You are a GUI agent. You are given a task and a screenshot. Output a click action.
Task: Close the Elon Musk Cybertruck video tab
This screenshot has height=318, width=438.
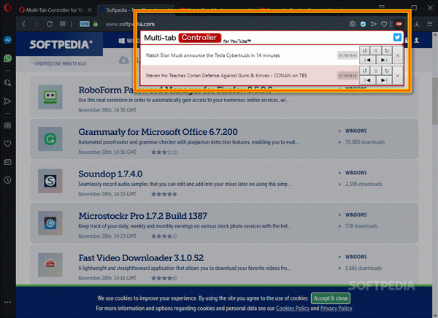[398, 55]
